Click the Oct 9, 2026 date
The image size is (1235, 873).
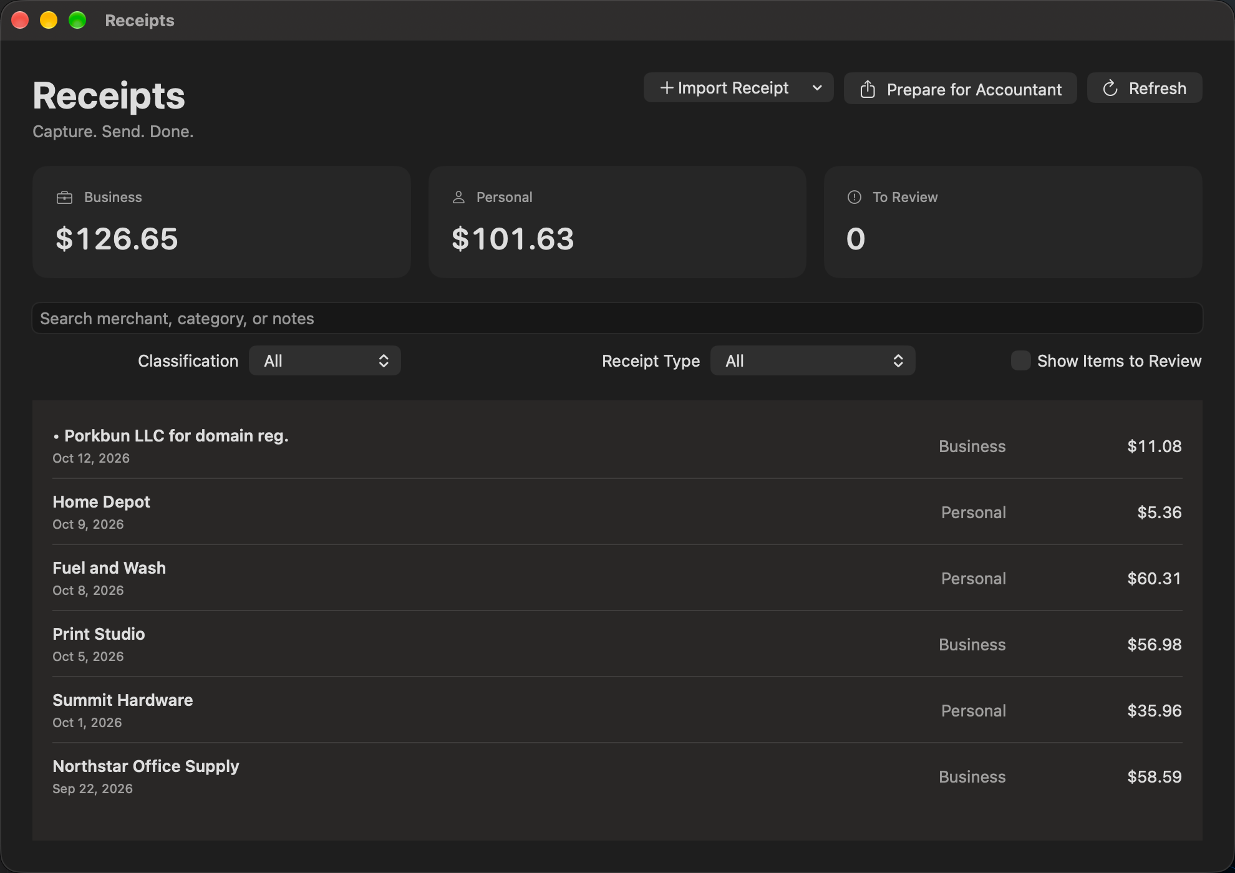(x=88, y=524)
